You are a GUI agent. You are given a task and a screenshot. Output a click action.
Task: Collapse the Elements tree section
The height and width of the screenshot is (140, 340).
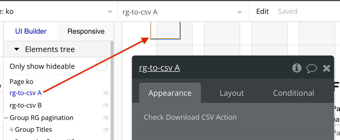click(17, 50)
